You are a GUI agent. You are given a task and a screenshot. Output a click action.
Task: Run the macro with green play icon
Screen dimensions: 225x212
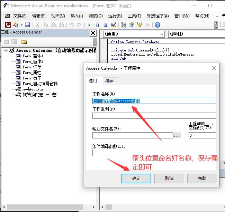[89, 25]
